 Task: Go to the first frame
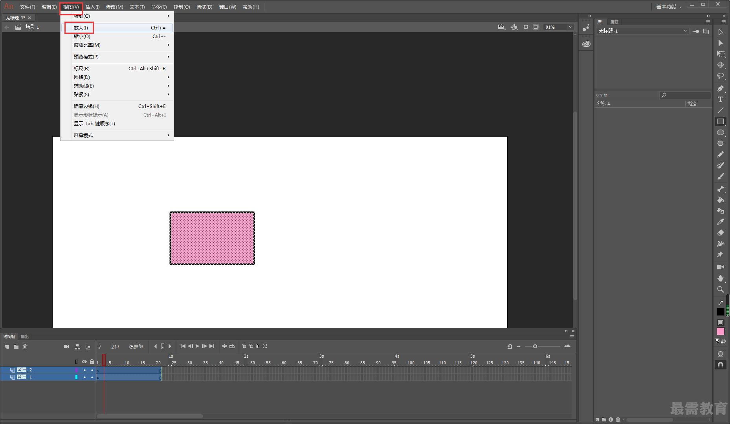(x=183, y=346)
